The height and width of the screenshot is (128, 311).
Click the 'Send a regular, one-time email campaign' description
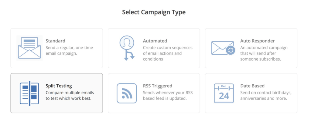point(69,50)
